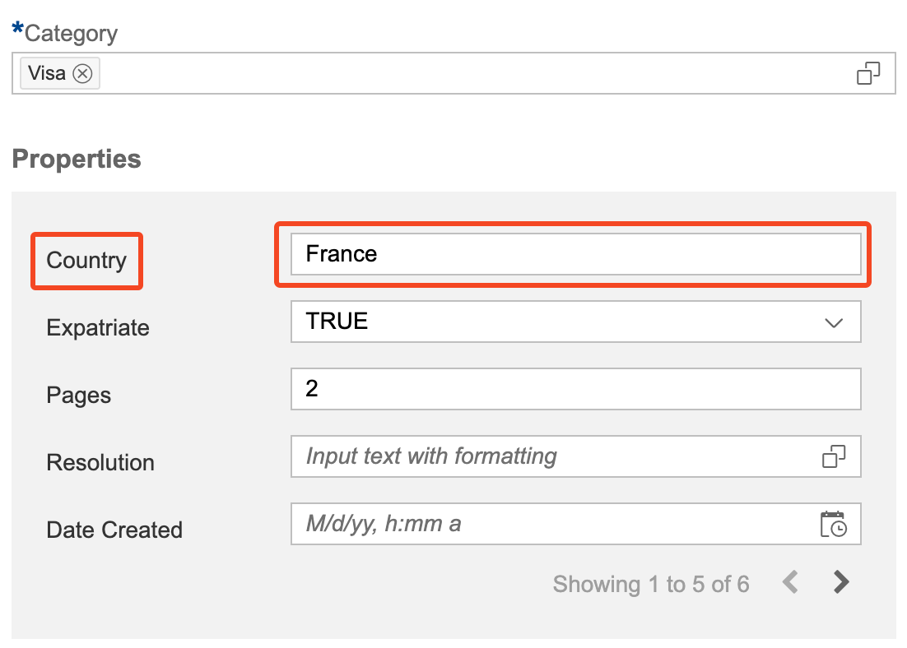Focus the Pages number field

click(x=574, y=389)
